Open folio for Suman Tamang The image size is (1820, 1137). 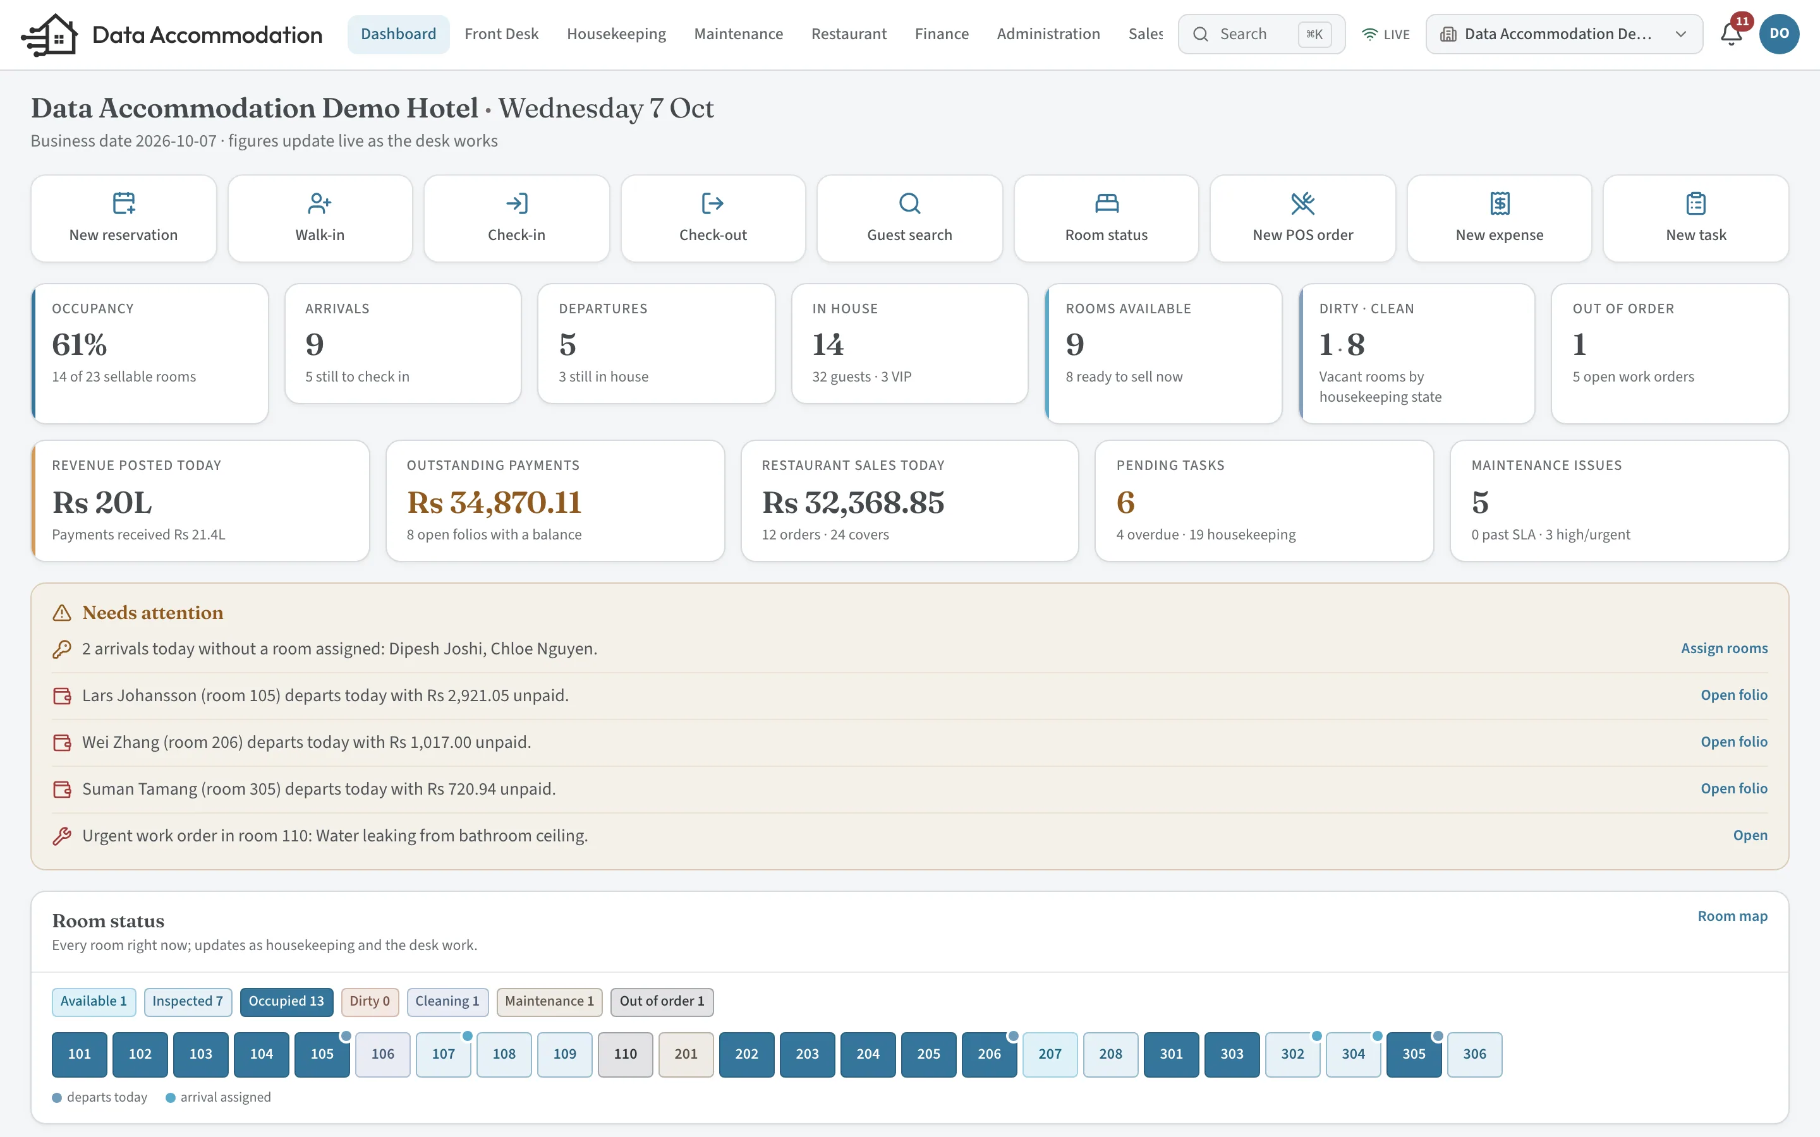[x=1734, y=788]
